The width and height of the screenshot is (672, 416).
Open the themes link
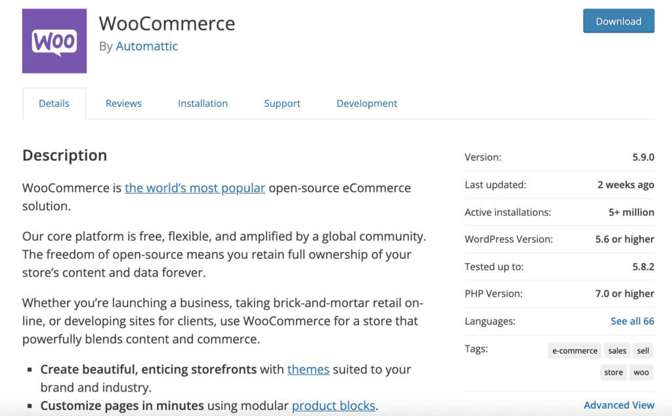[x=308, y=369]
